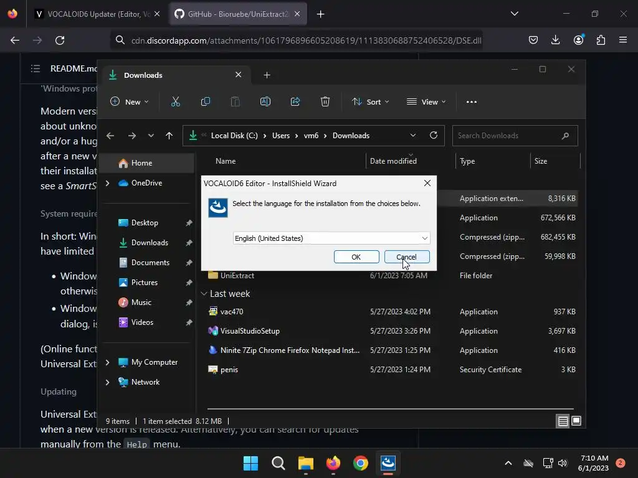Close the InstallShield Wizard dialog
Image resolution: width=638 pixels, height=478 pixels.
427,184
